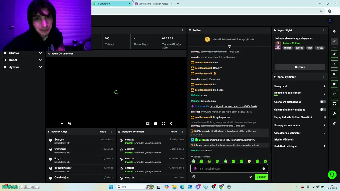Screen dimensions: 340x191
Task: Open the three-dots icon at sidebar bottom
Action: [x=334, y=123]
